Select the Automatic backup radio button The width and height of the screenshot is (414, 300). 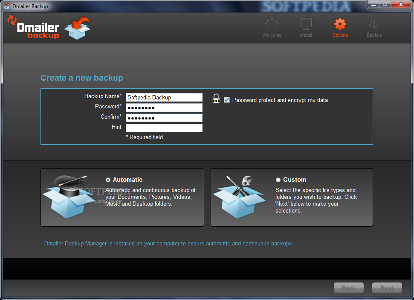[108, 180]
